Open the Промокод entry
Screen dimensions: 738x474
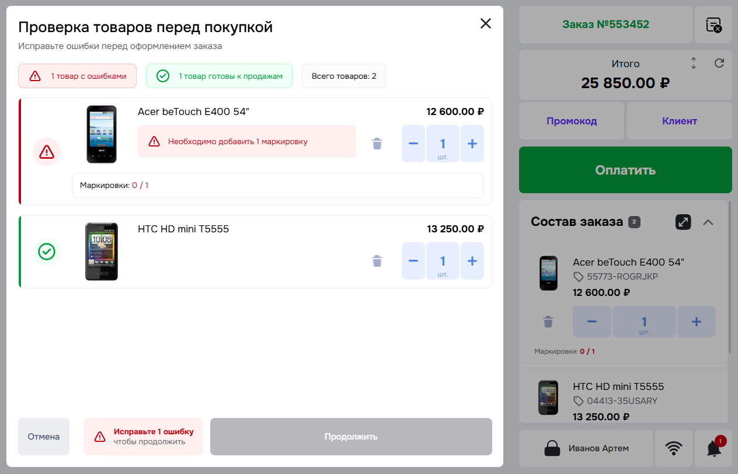point(572,121)
